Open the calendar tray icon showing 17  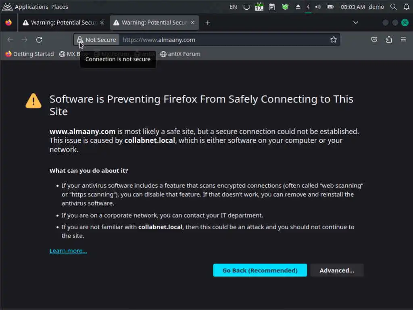[x=259, y=7]
